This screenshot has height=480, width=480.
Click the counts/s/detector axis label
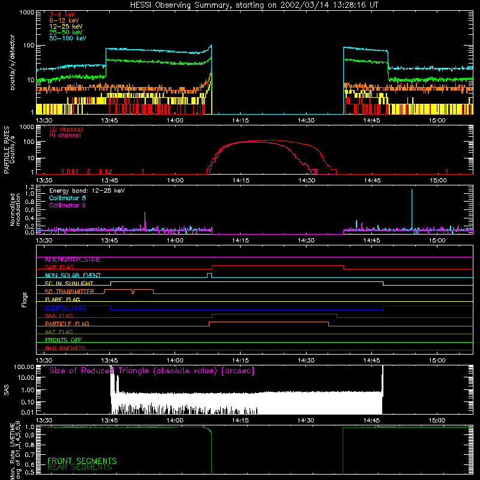[13, 62]
